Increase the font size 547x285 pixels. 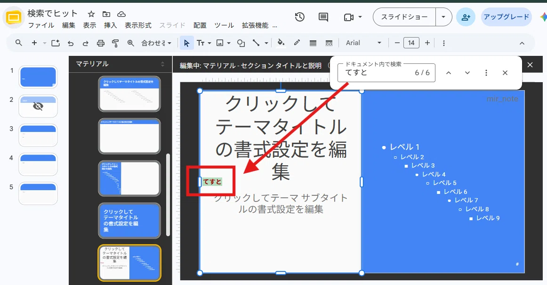pyautogui.click(x=427, y=43)
